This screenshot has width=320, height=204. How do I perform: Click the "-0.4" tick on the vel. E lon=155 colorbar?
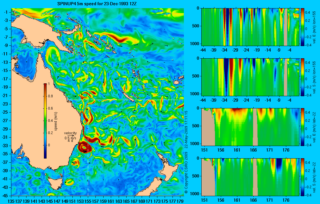308,45
